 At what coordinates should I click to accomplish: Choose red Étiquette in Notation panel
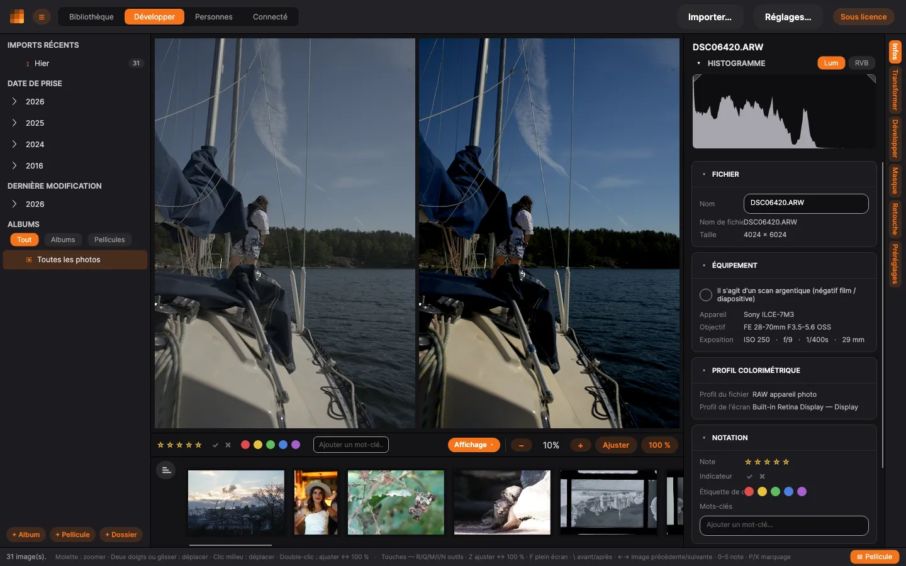(749, 492)
